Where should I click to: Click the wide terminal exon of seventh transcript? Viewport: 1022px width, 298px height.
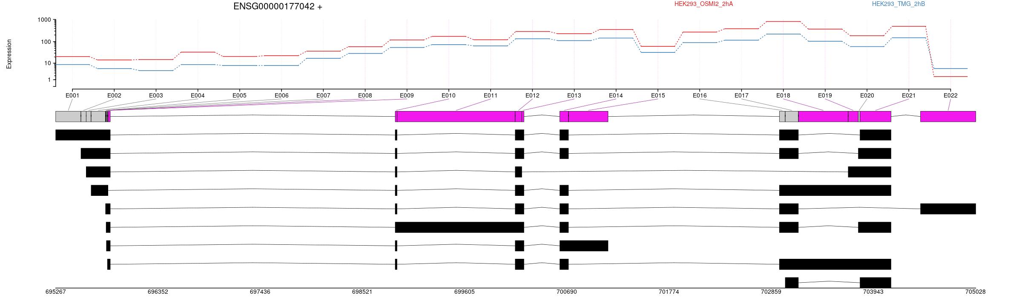[584, 246]
